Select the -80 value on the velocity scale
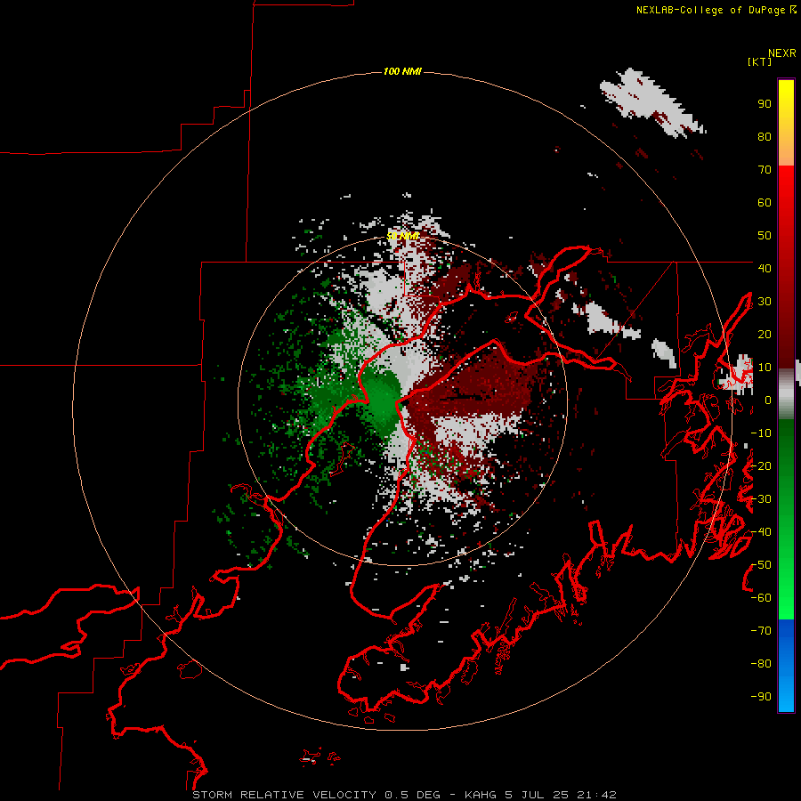Viewport: 801px width, 801px height. pyautogui.click(x=761, y=664)
